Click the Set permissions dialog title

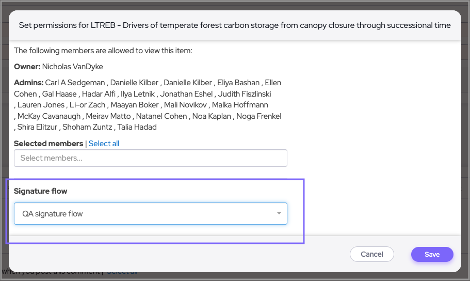[235, 25]
